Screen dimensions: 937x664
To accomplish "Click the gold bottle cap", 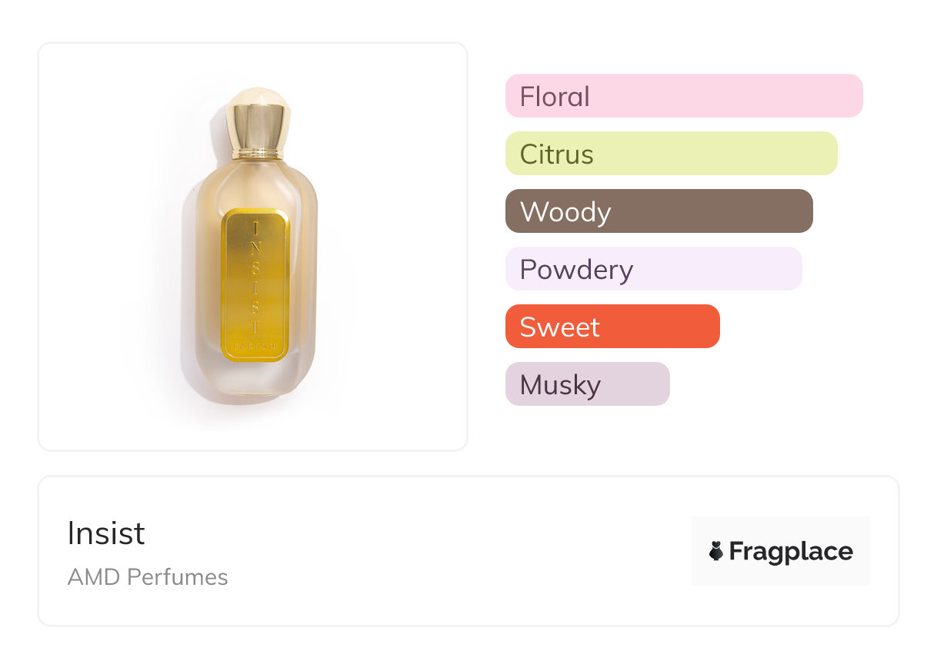I will pyautogui.click(x=258, y=121).
